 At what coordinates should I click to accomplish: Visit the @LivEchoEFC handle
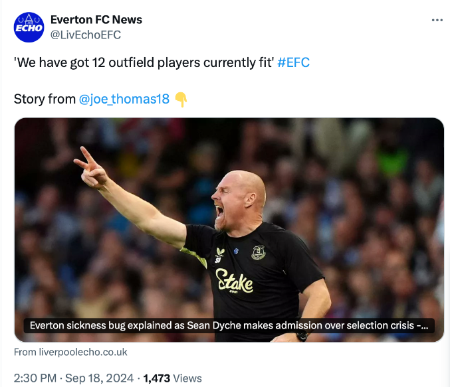tap(86, 35)
